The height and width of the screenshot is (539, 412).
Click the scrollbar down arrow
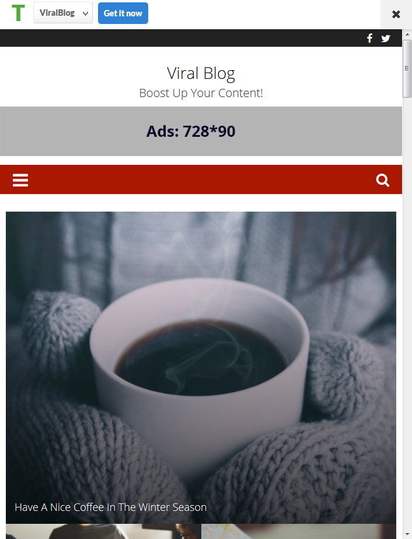[x=407, y=535]
